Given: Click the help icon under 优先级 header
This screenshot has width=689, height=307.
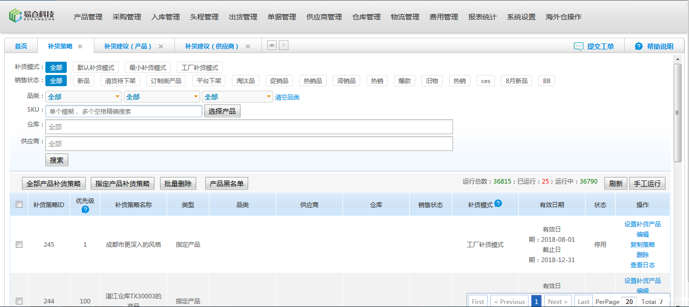Looking at the screenshot, I should click(85, 209).
